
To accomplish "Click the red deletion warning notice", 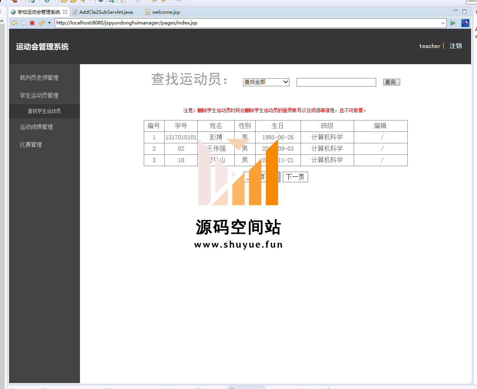I will tap(275, 110).
